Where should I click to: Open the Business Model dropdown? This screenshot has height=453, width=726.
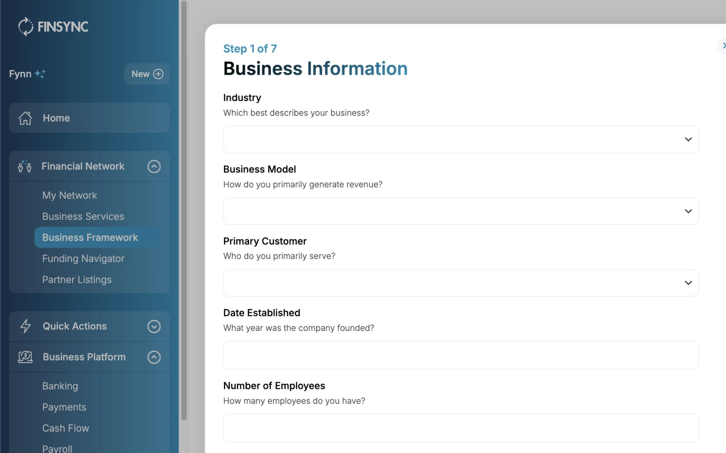pos(461,211)
